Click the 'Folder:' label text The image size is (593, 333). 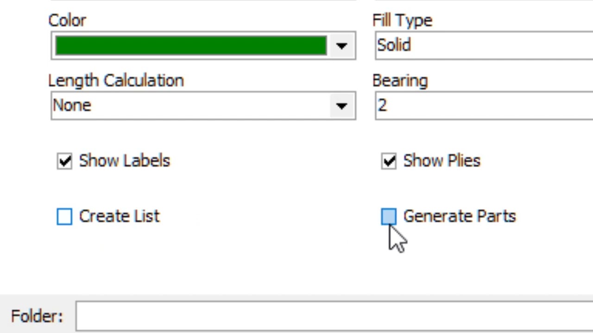[x=37, y=316]
